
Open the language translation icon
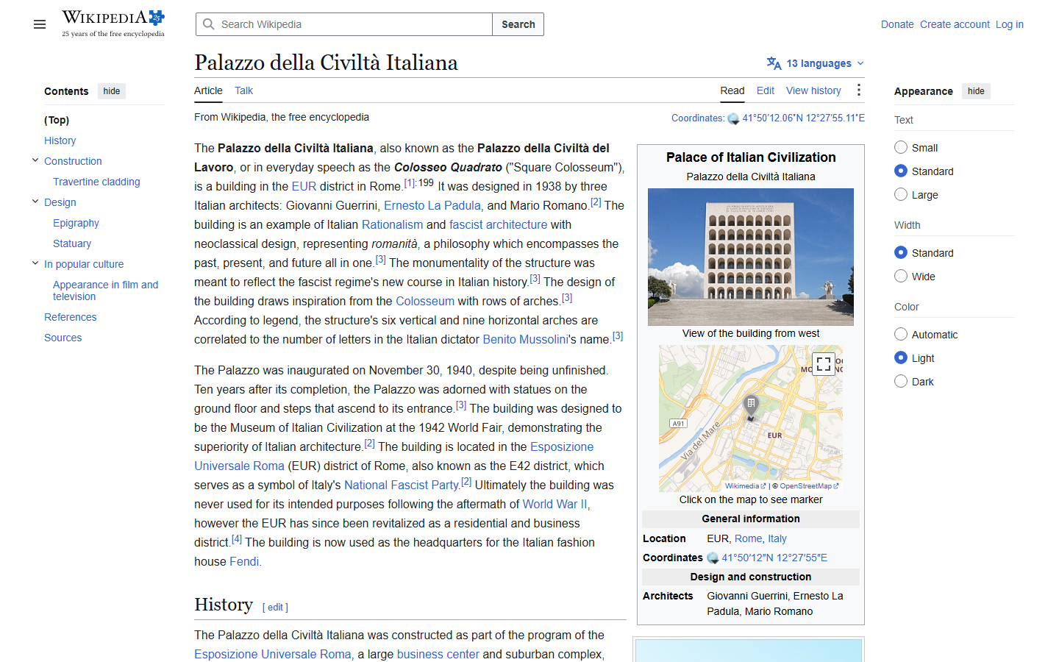(774, 63)
